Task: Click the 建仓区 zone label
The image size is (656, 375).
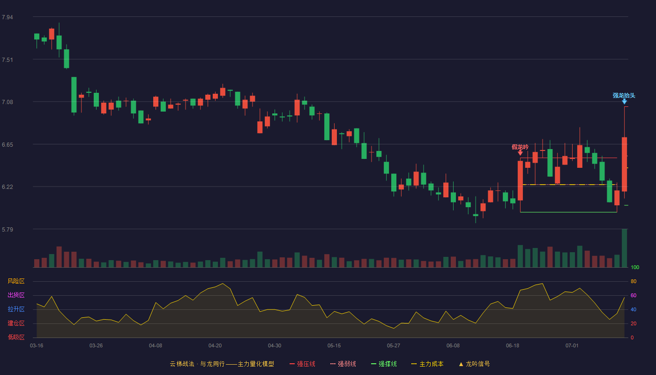Action: coord(16,323)
